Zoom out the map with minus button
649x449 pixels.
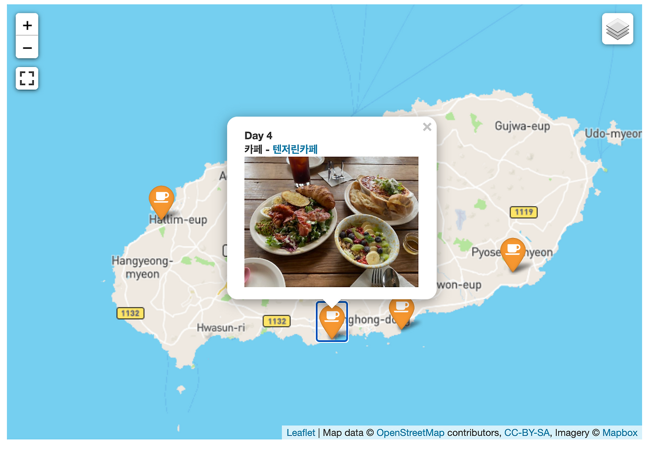point(27,48)
